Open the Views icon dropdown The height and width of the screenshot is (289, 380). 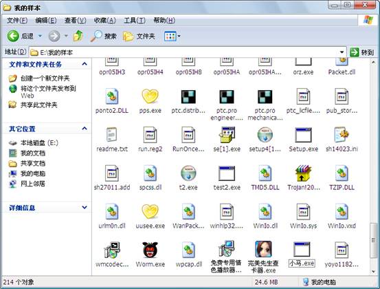click(172, 36)
